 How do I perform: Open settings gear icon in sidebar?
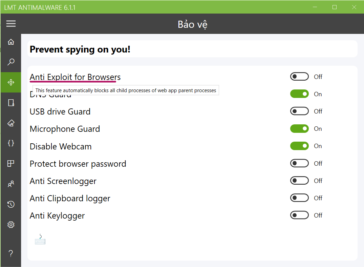11,225
